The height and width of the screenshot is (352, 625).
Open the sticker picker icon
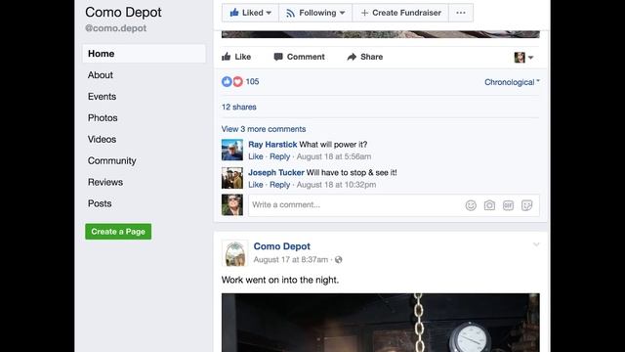526,205
